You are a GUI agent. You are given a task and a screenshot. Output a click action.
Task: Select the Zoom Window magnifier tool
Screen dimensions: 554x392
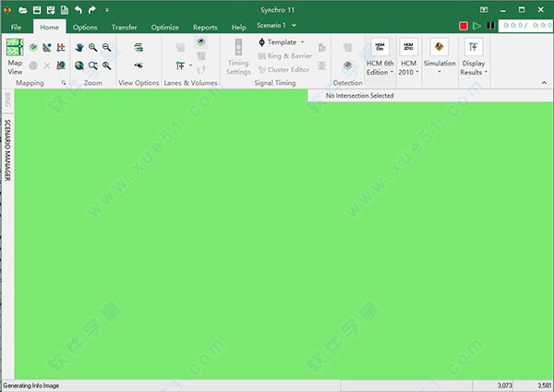pyautogui.click(x=93, y=65)
